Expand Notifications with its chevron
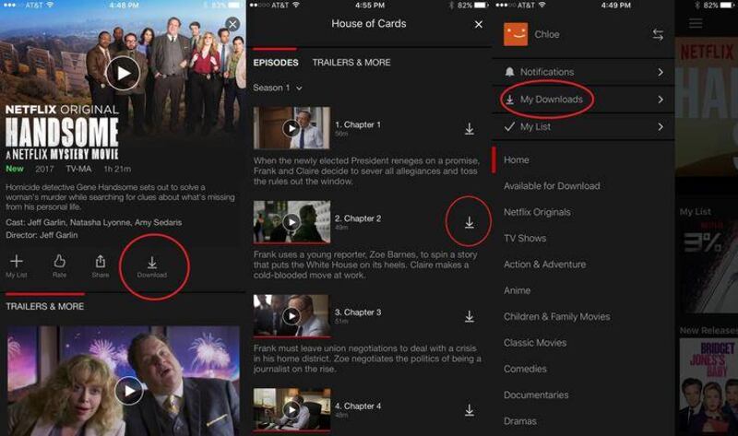This screenshot has height=436, width=738. (661, 72)
